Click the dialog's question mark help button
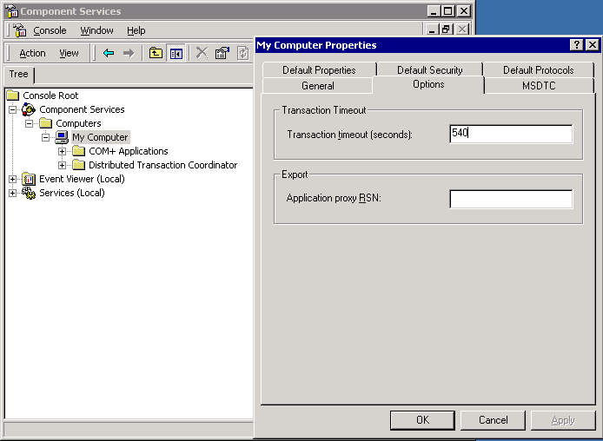The image size is (603, 441). click(x=576, y=45)
